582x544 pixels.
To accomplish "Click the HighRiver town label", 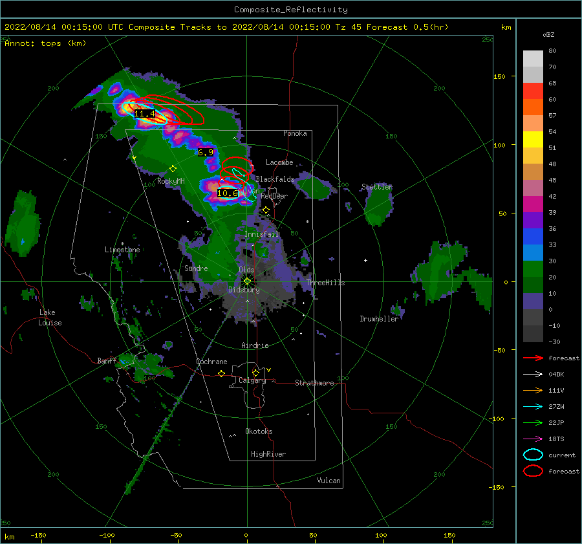I will pyautogui.click(x=268, y=454).
